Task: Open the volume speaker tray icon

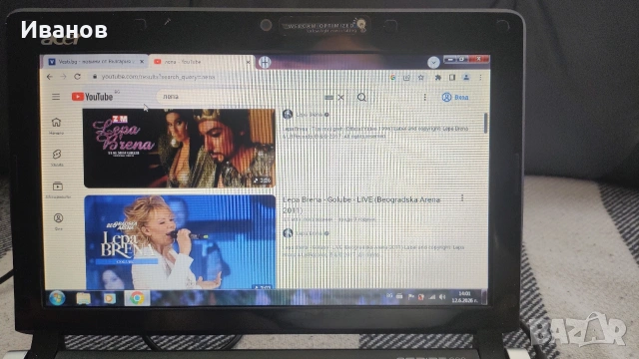Action: click(x=442, y=297)
